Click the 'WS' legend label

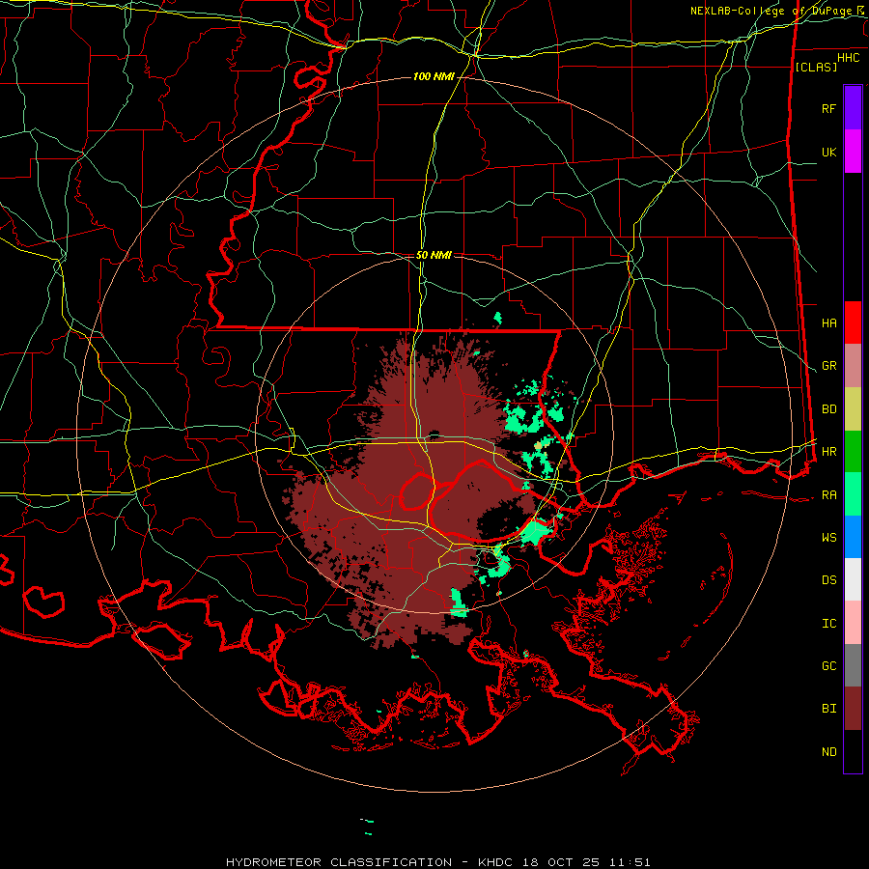coord(828,538)
